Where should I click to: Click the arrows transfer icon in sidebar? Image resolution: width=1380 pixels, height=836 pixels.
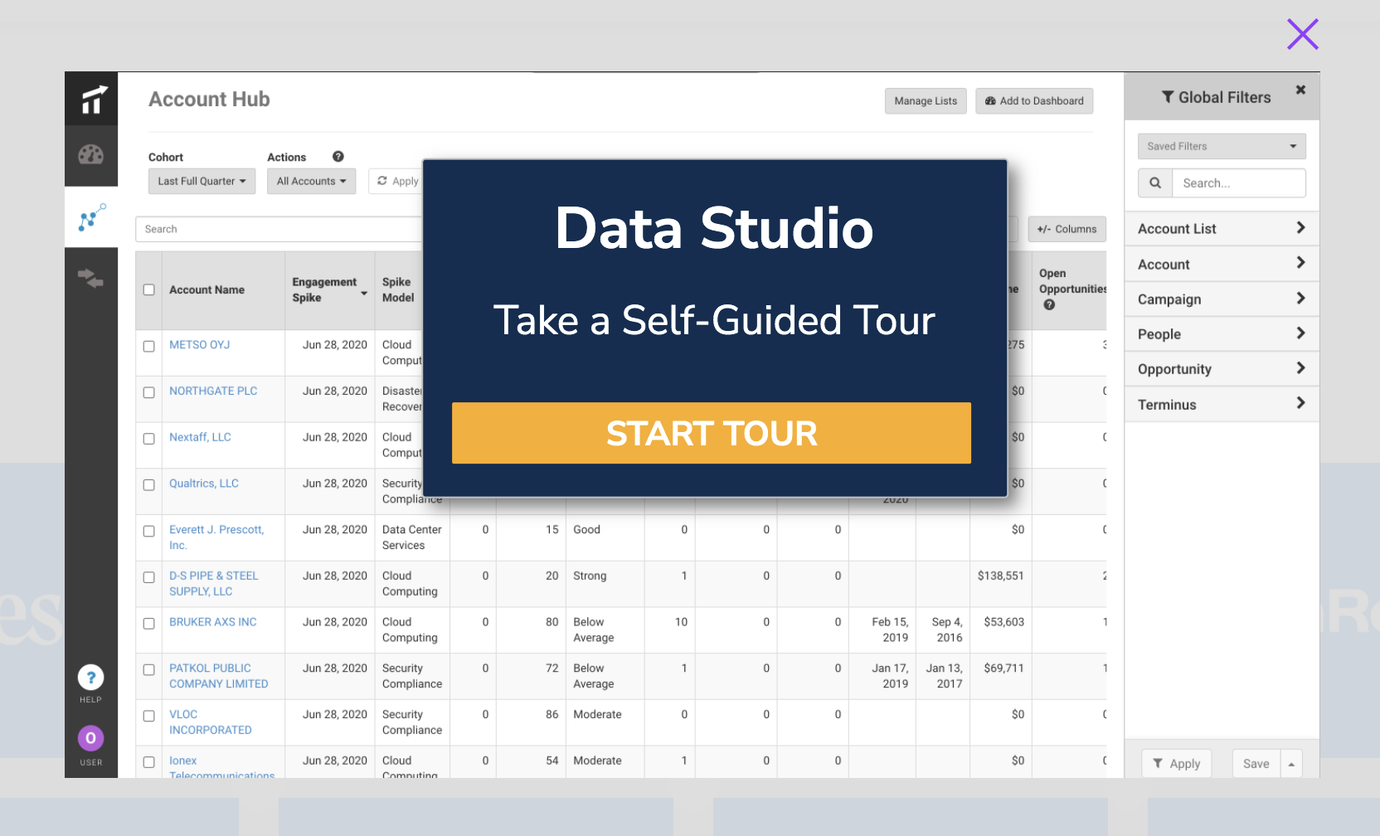coord(91,278)
